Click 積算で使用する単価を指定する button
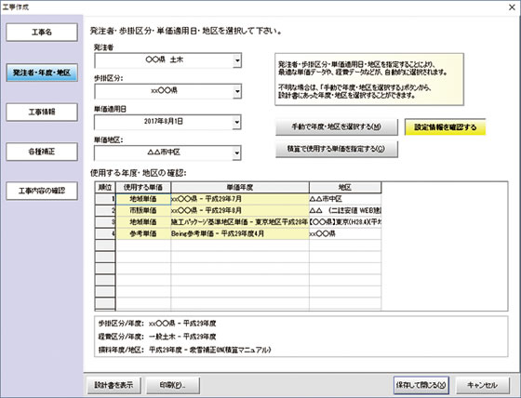 pos(337,149)
